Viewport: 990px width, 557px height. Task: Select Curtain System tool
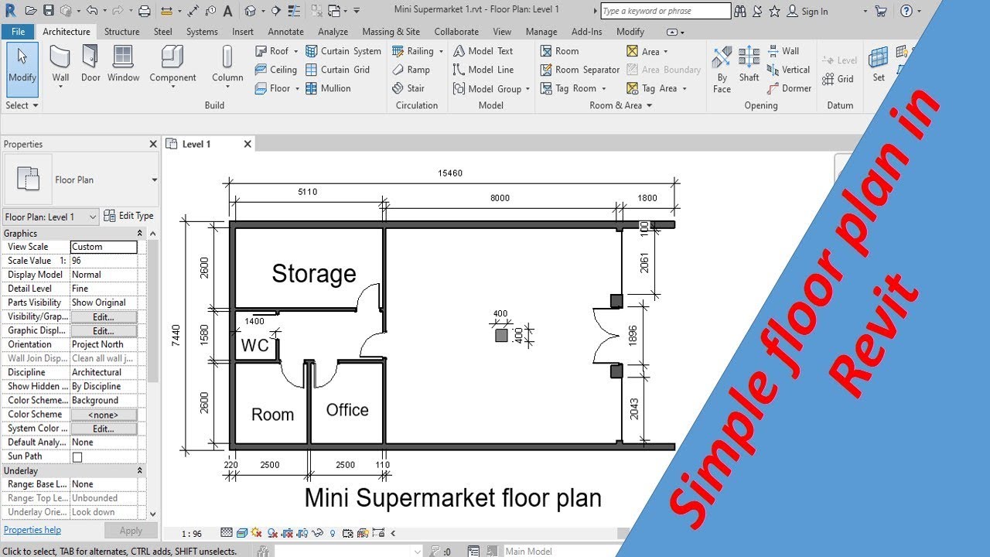pos(343,51)
